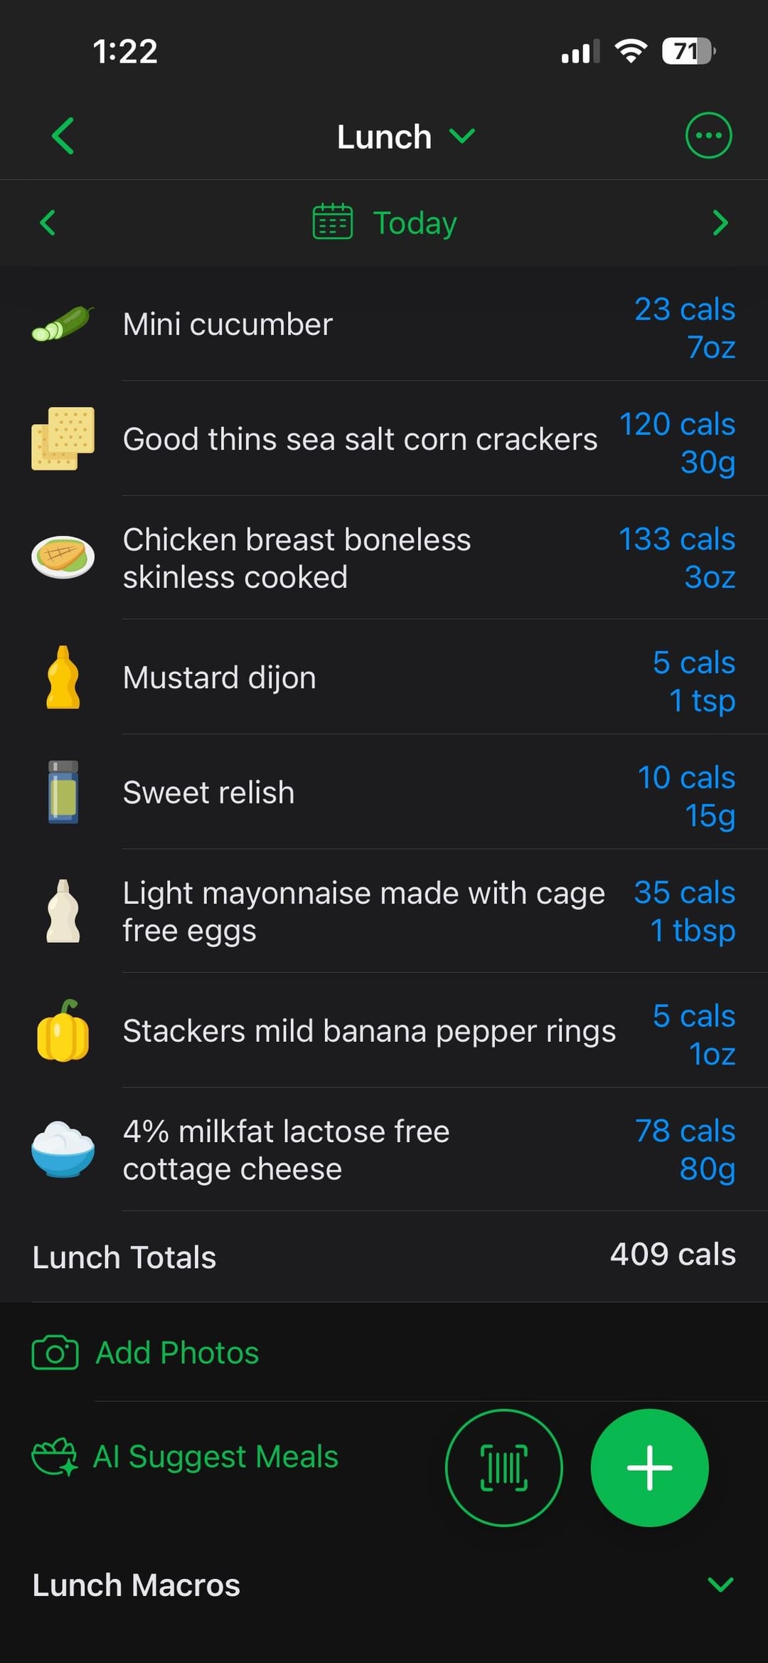The width and height of the screenshot is (768, 1663).
Task: Edit the 80g cottage cheese serving
Action: pyautogui.click(x=707, y=1168)
